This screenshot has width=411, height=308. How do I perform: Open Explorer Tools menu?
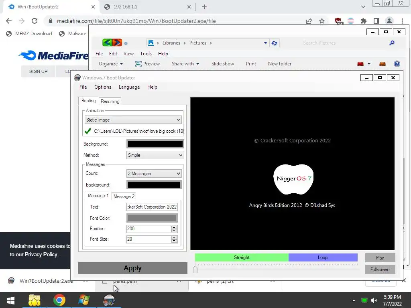[x=146, y=54]
